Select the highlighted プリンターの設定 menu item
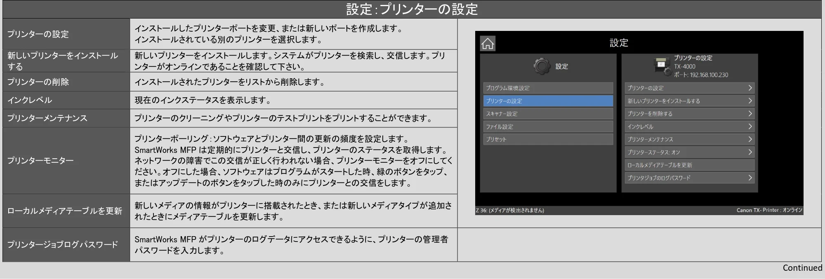Image resolution: width=825 pixels, height=279 pixels. tap(548, 101)
